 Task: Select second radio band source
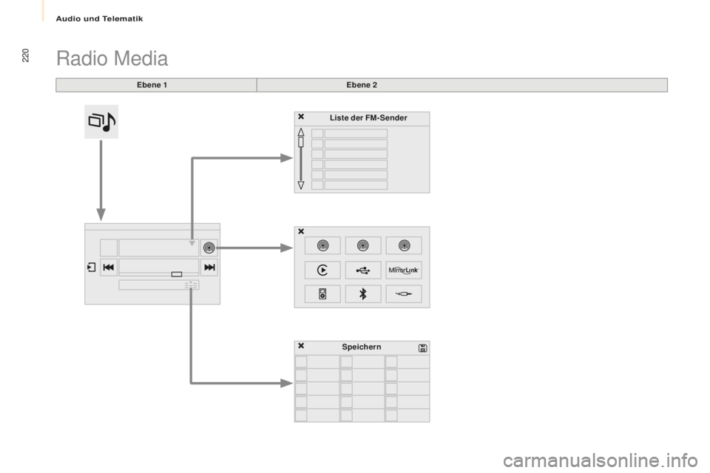(362, 245)
